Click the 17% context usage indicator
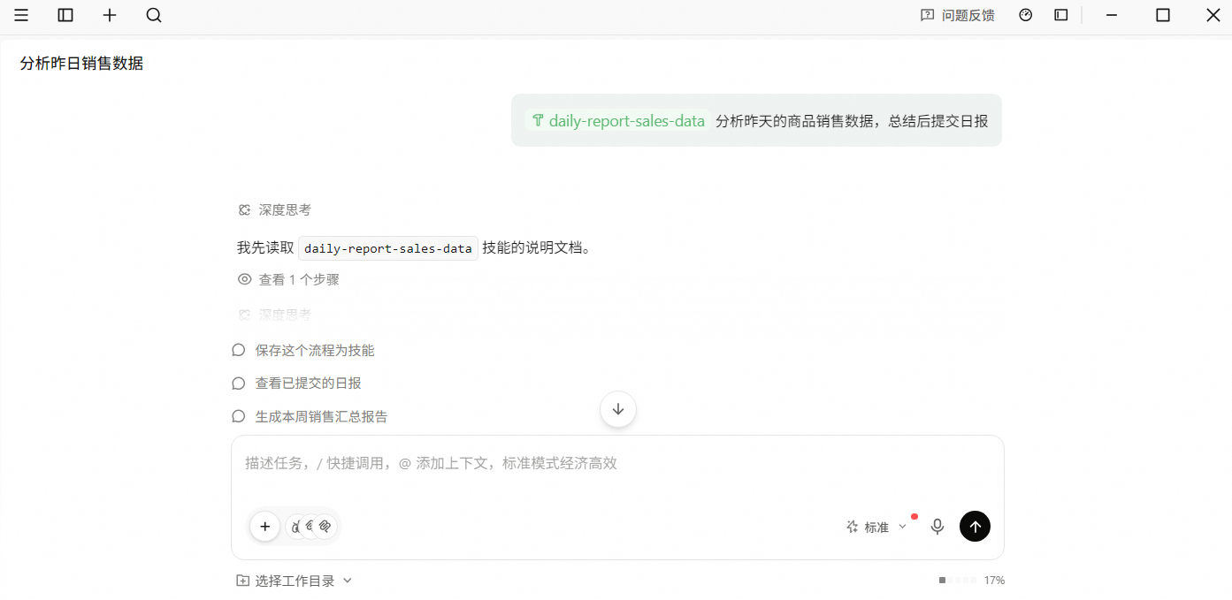The width and height of the screenshot is (1232, 600). pos(972,581)
